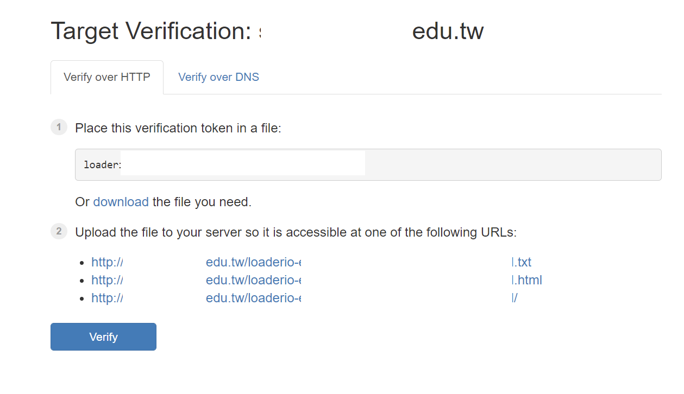The image size is (684, 394).
Task: Click the bullet beside the trailing-slash URL
Action: pos(81,298)
